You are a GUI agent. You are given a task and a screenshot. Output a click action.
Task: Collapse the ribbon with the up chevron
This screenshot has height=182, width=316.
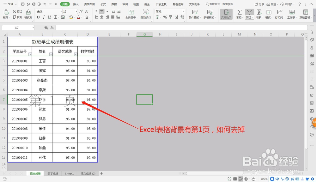(311, 4)
